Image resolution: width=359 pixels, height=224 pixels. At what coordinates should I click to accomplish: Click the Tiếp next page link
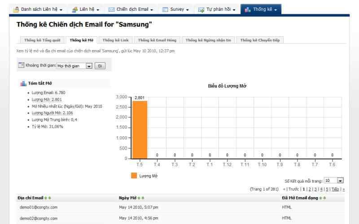coord(335,189)
